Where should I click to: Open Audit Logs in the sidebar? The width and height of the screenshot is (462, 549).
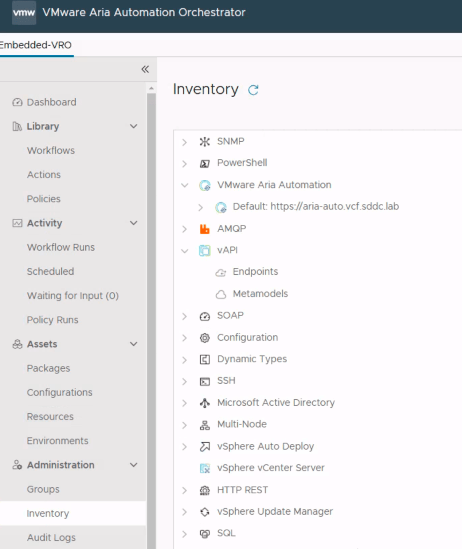(52, 538)
